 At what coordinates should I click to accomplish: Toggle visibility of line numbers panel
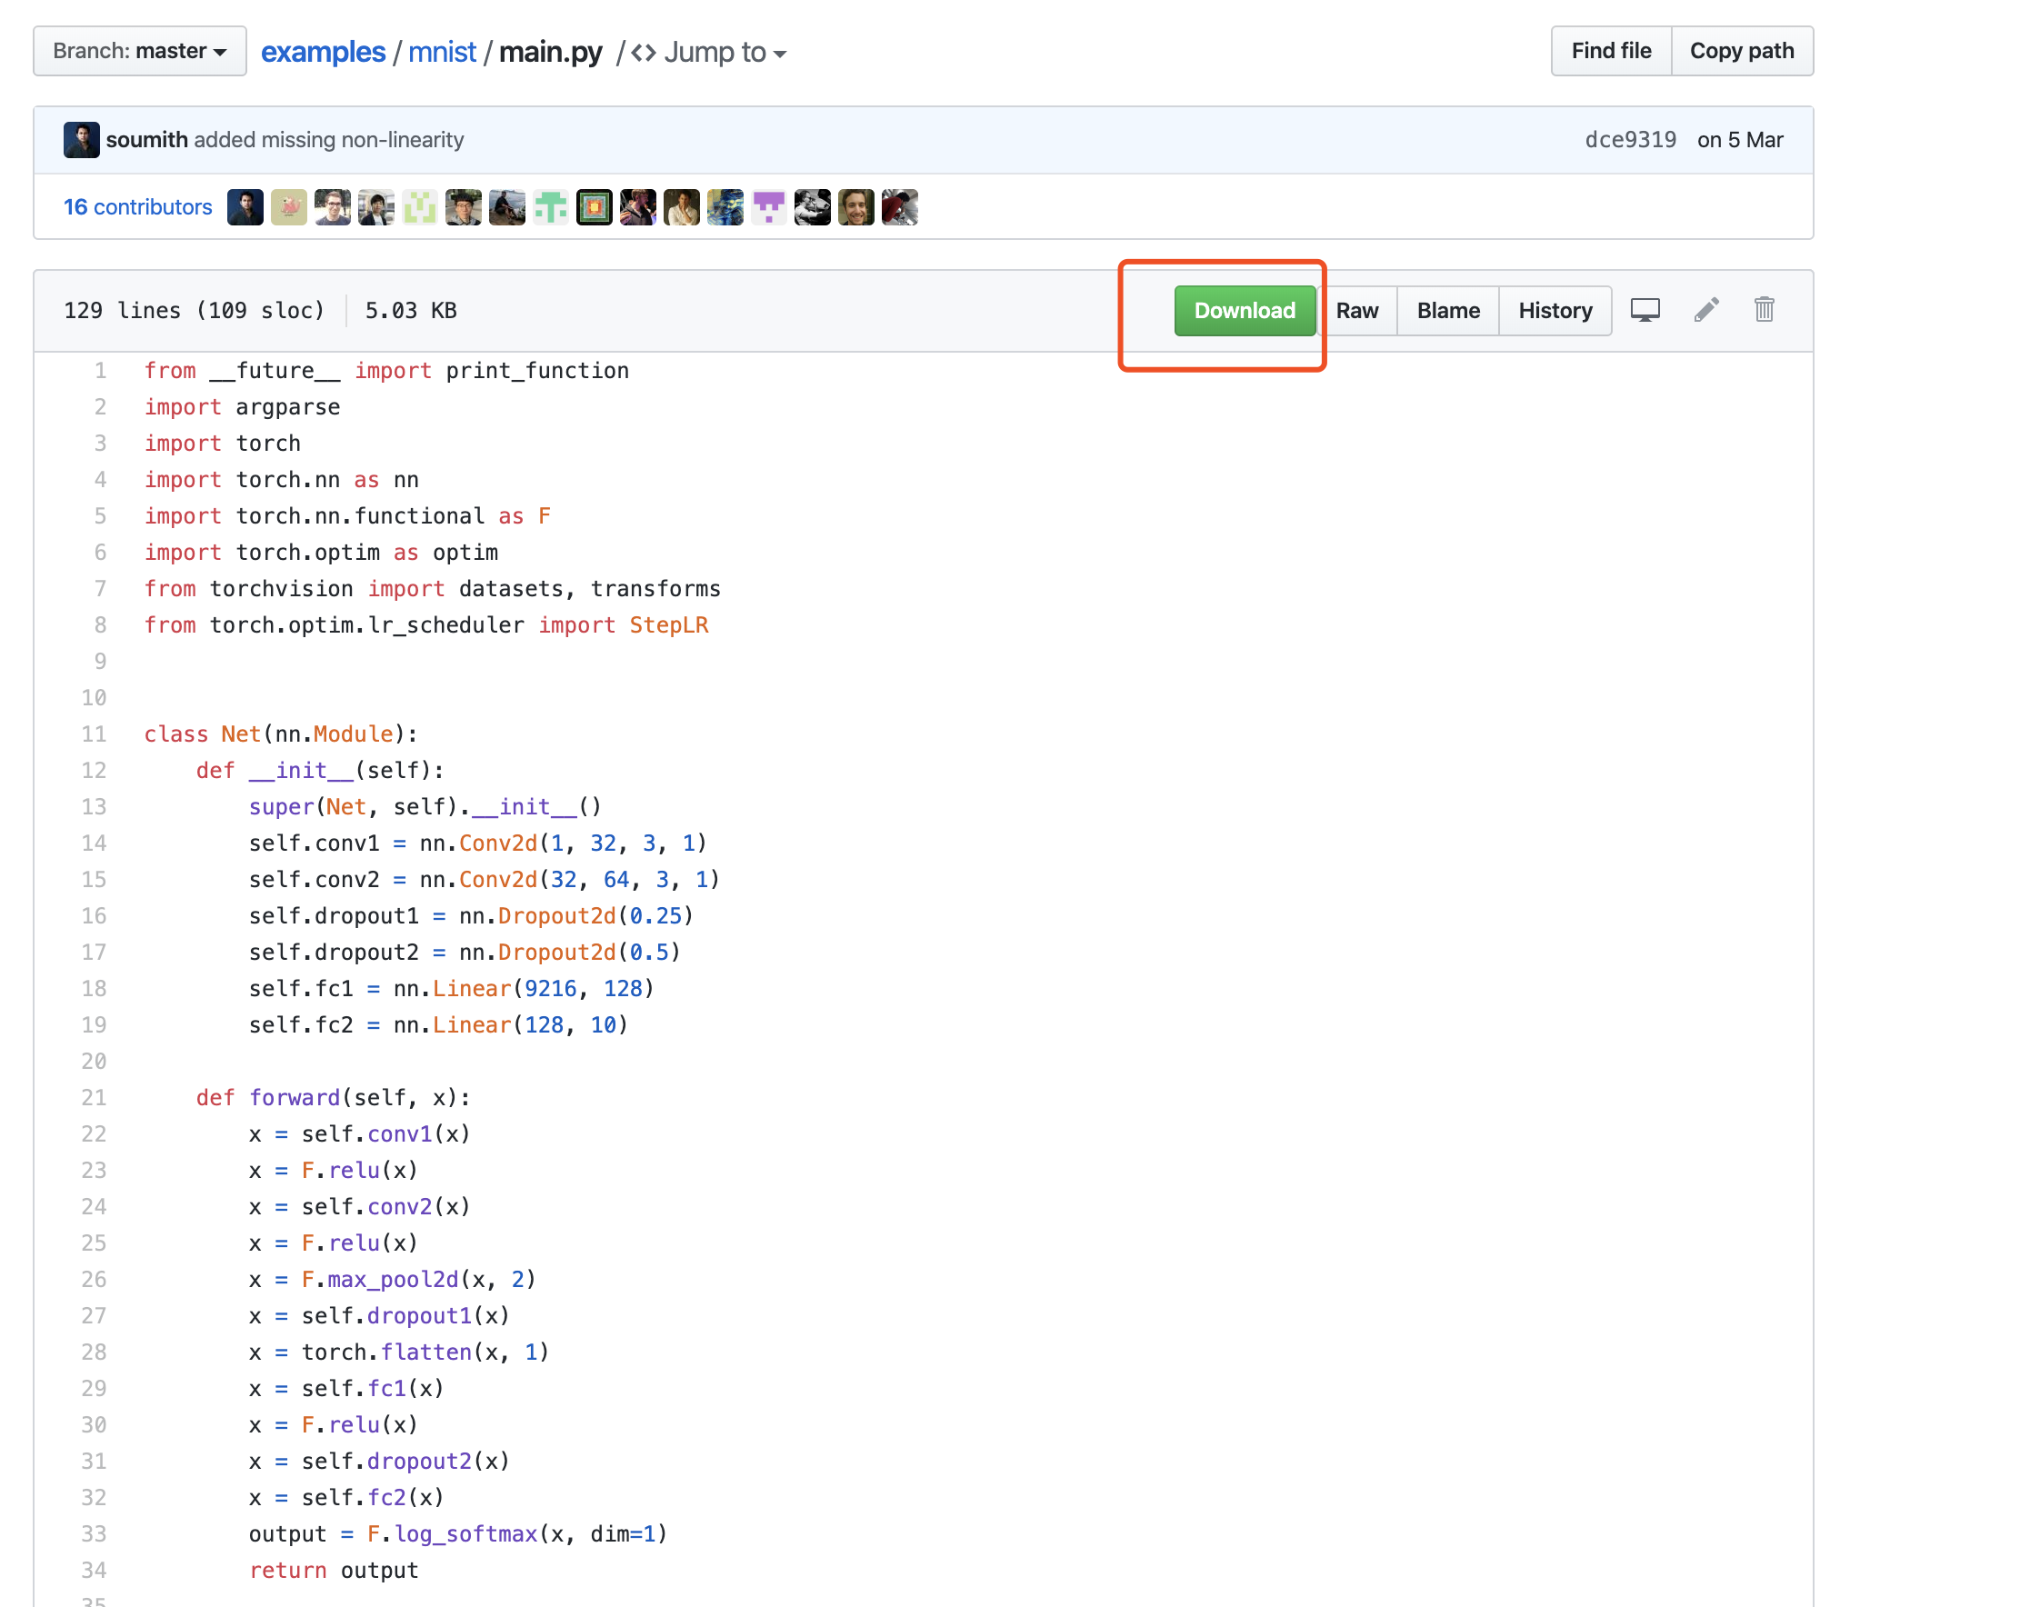point(1643,311)
